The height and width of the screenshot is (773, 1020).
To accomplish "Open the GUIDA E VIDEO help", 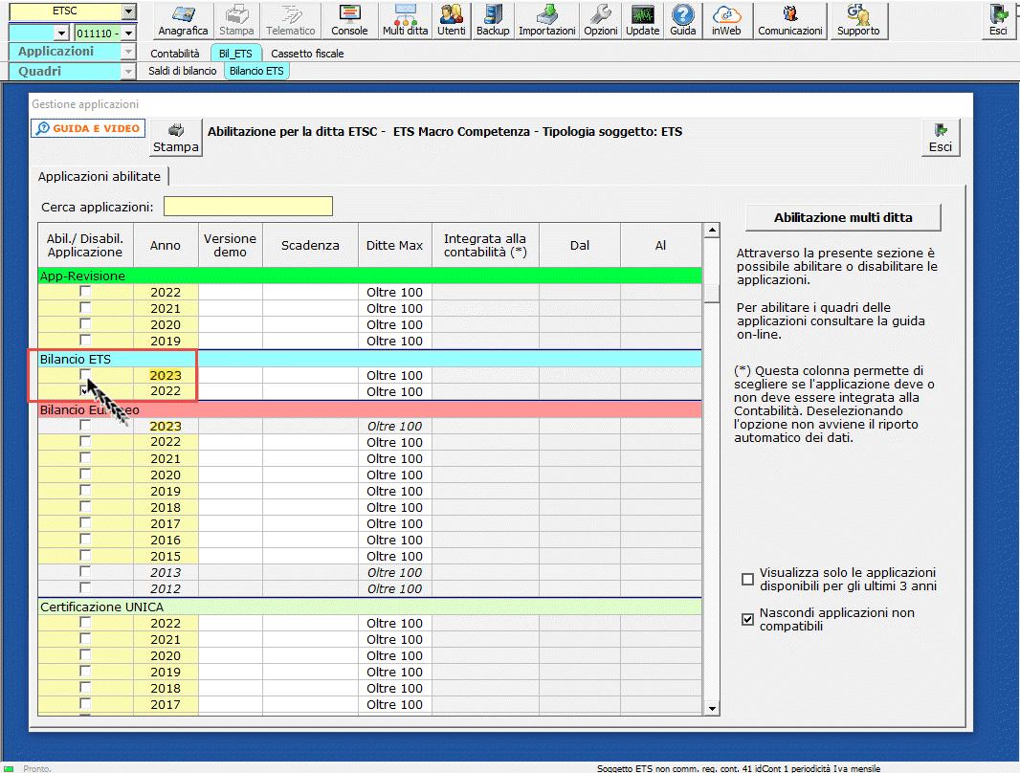I will point(88,128).
